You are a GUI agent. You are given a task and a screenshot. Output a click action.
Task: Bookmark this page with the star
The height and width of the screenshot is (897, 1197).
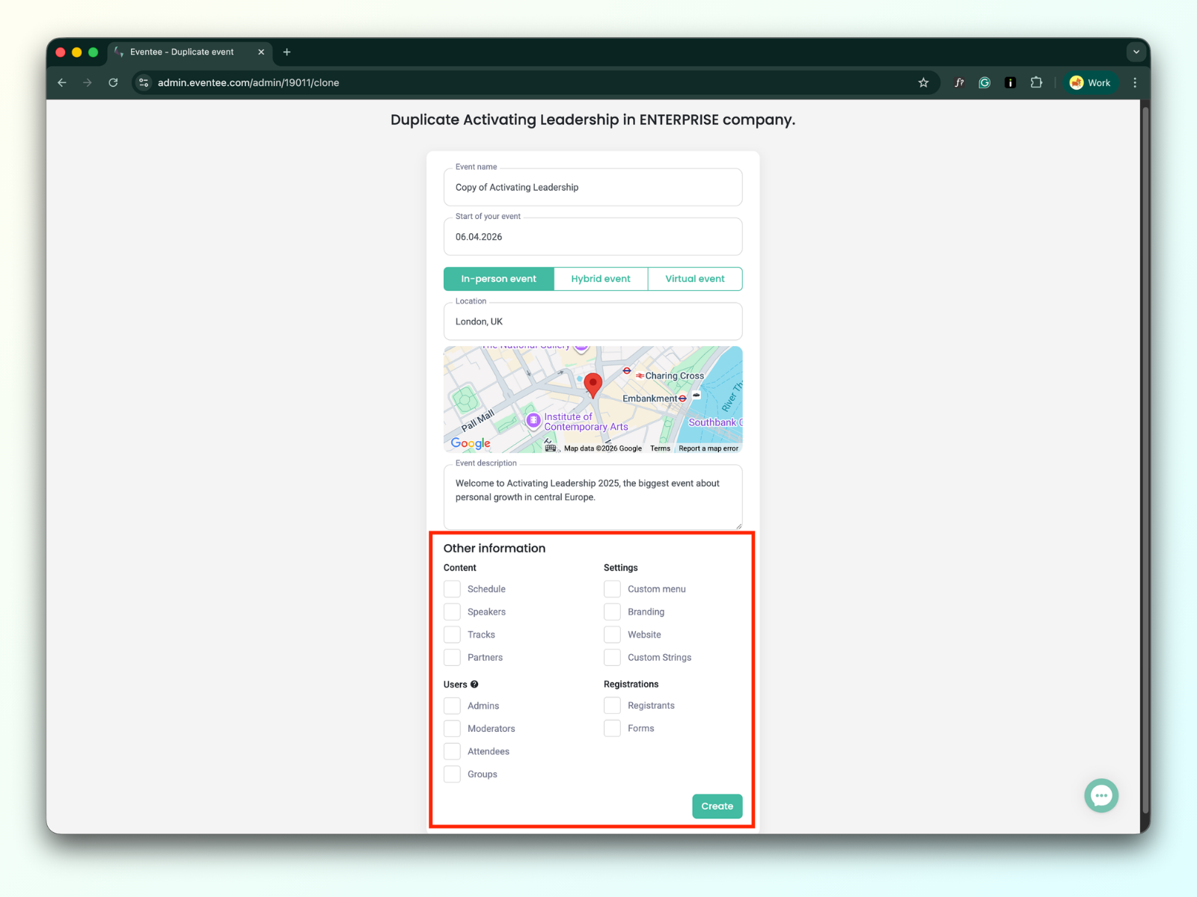pyautogui.click(x=923, y=83)
